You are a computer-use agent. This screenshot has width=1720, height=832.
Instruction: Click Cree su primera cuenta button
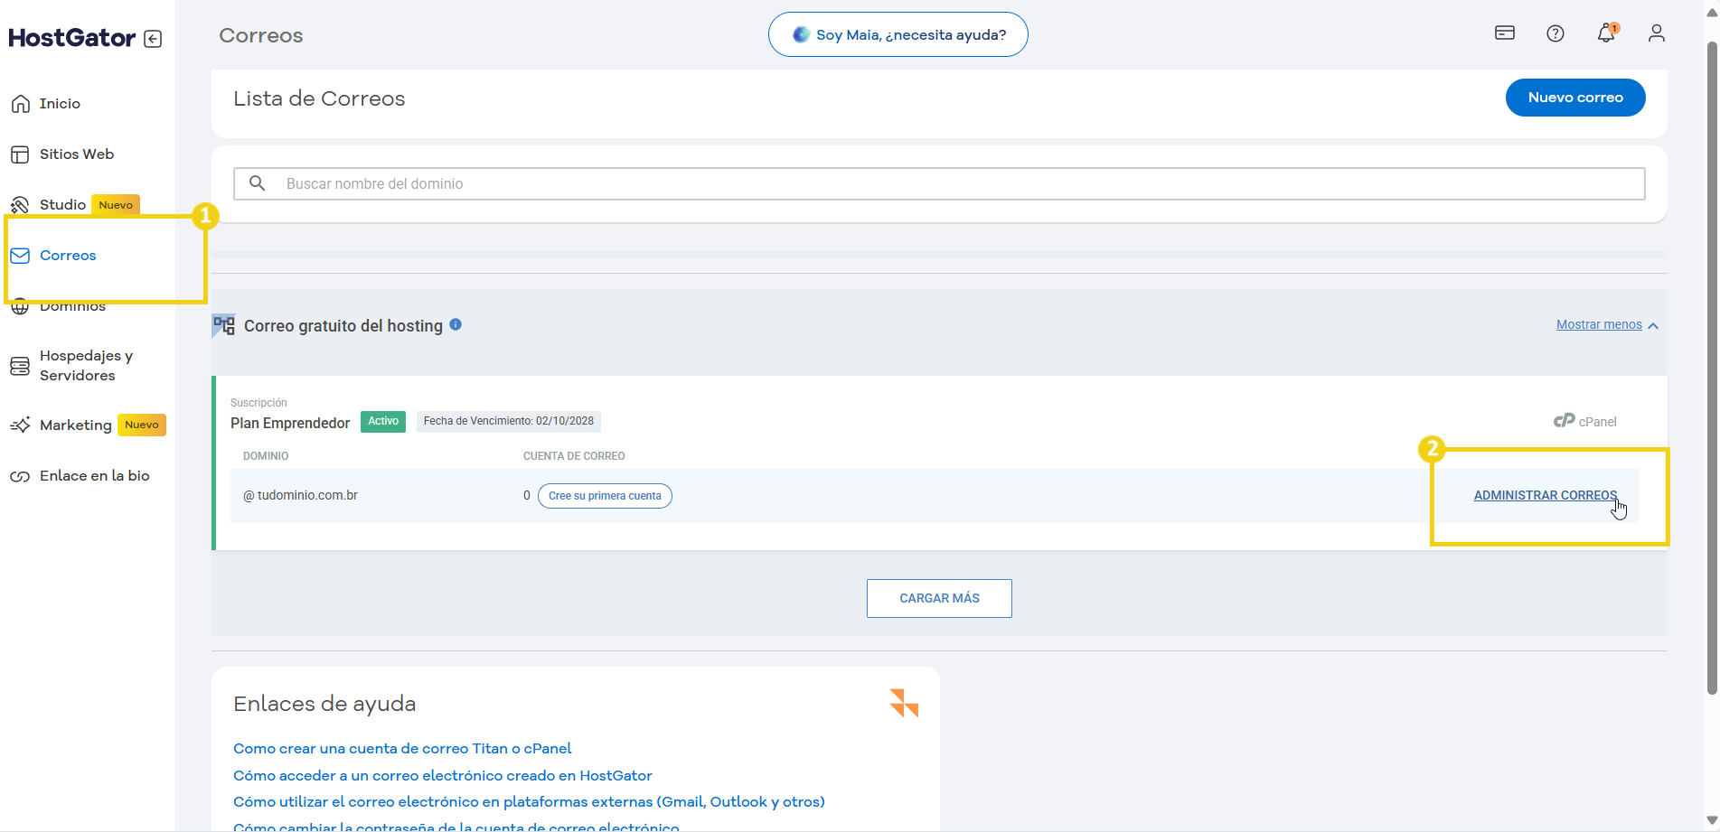pyautogui.click(x=605, y=496)
